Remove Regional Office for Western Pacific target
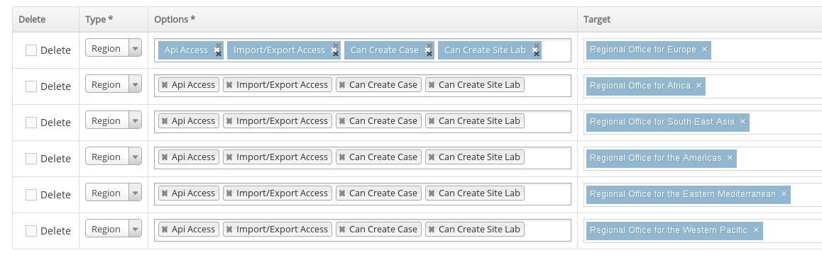The width and height of the screenshot is (822, 260). (756, 230)
